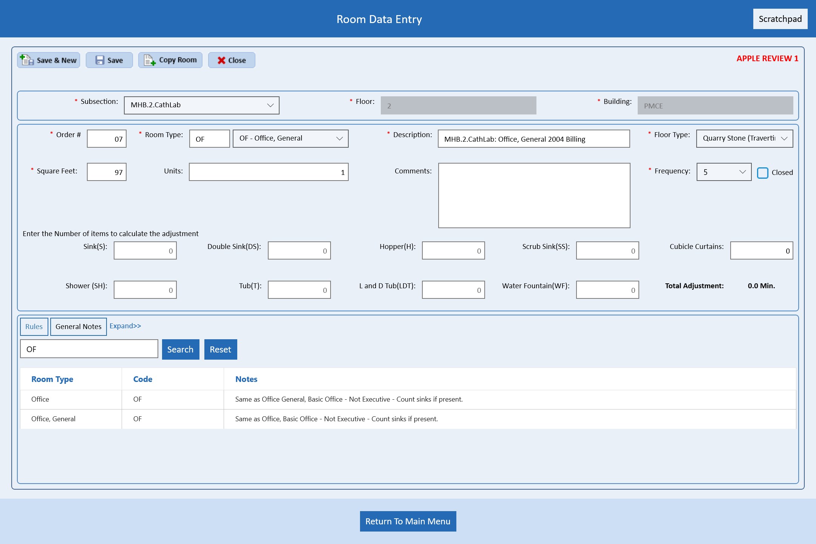Image resolution: width=816 pixels, height=544 pixels.
Task: Click the floppy disk Save icon
Action: click(100, 60)
